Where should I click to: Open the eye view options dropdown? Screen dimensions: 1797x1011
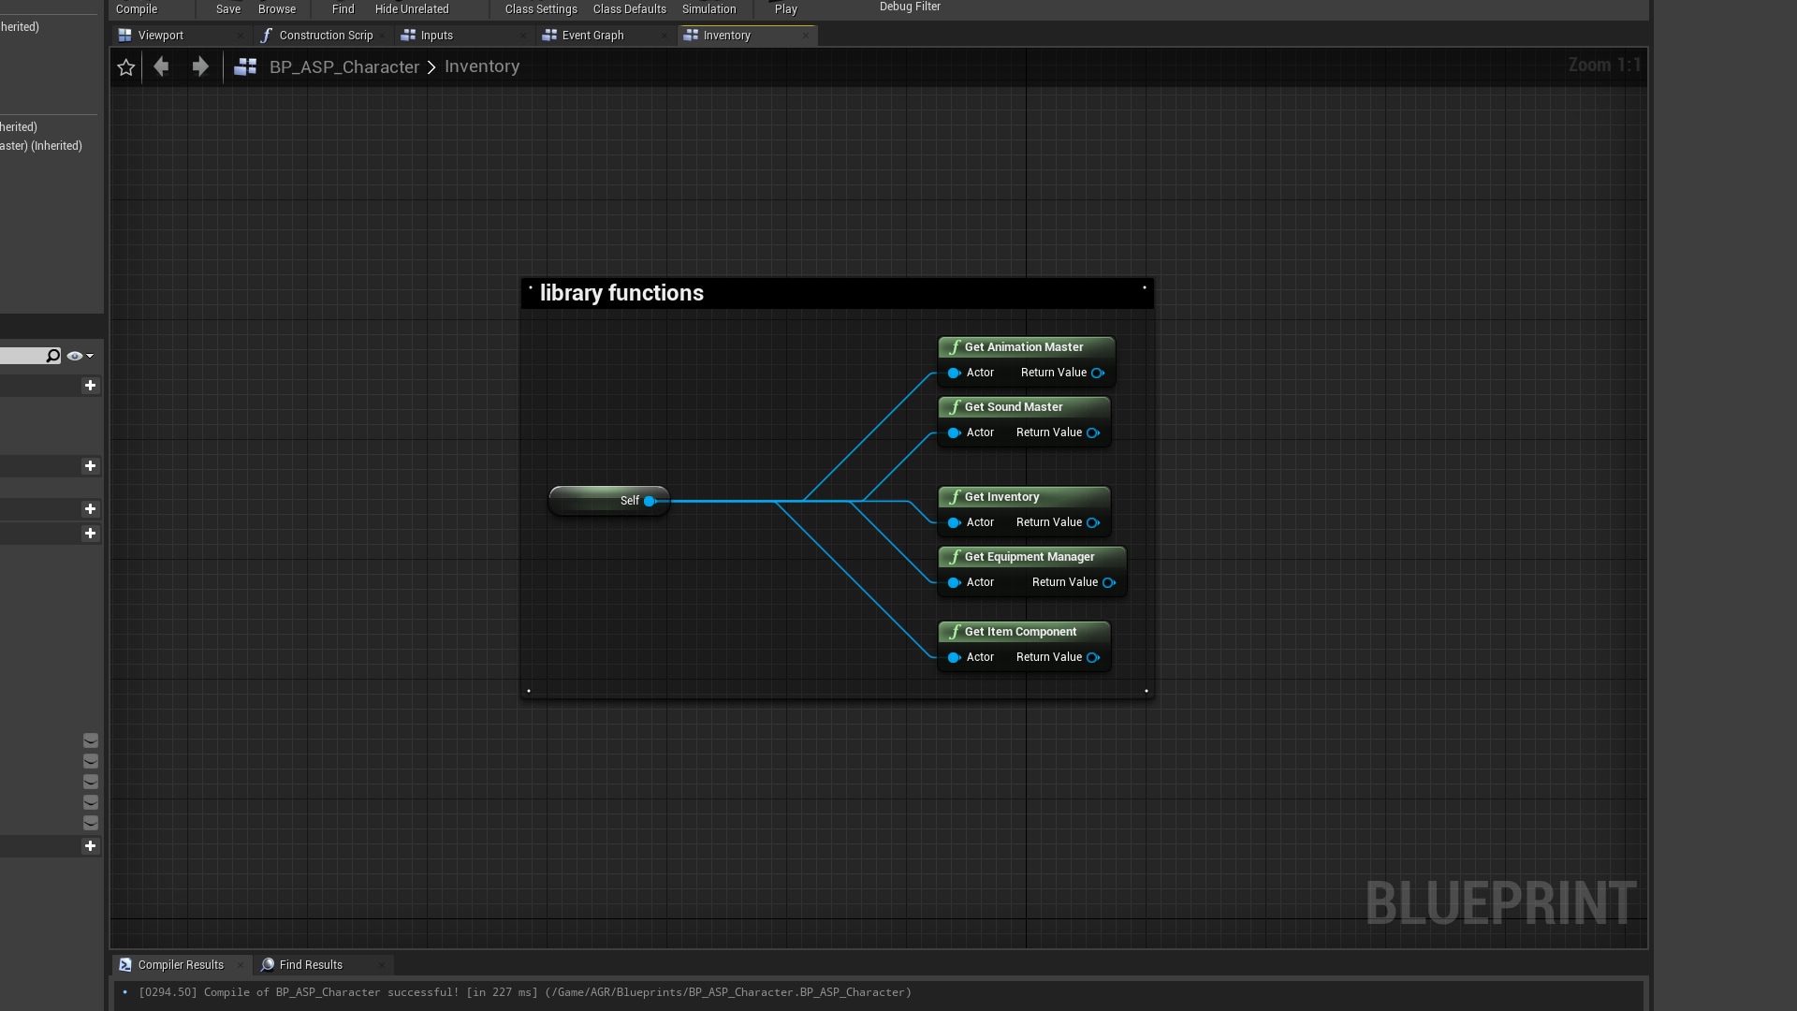80,356
